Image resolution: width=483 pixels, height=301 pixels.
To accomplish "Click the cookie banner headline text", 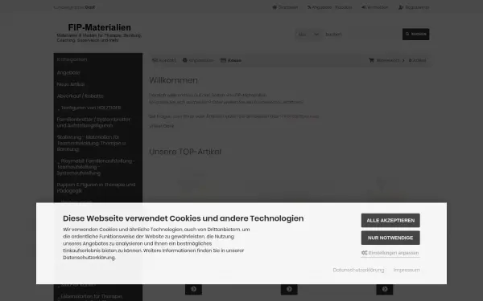I will 184,218.
